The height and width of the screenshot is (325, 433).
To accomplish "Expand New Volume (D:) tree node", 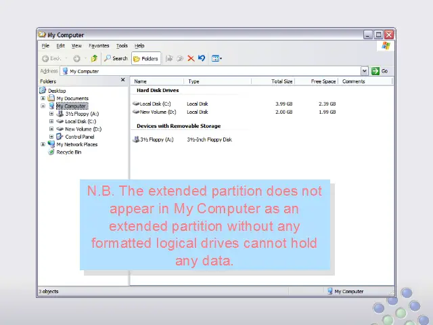I will pyautogui.click(x=51, y=129).
